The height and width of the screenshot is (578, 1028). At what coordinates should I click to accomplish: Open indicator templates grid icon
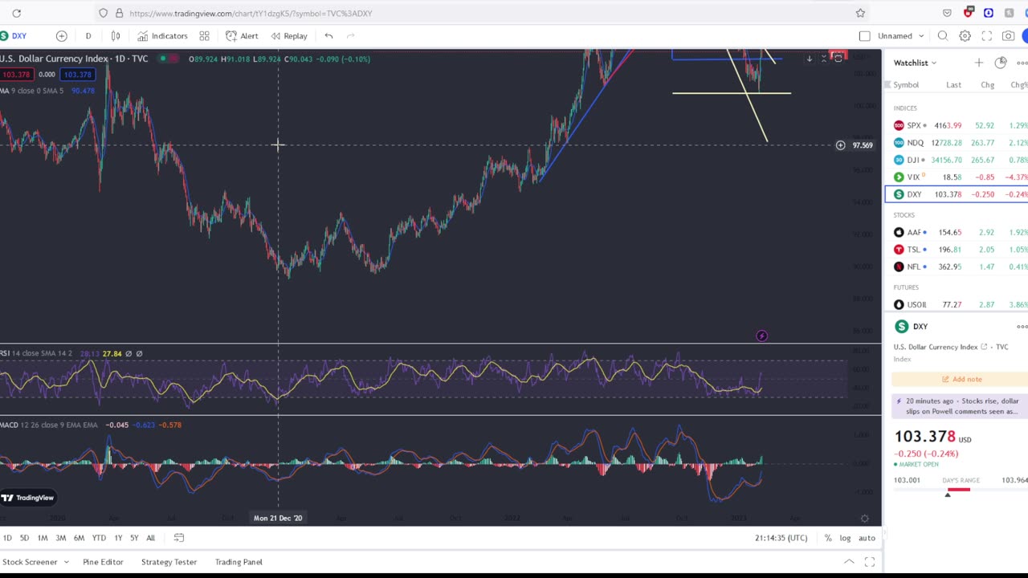pos(204,35)
